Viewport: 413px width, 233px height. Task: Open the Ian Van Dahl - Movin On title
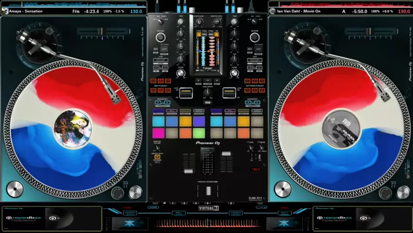(x=296, y=11)
